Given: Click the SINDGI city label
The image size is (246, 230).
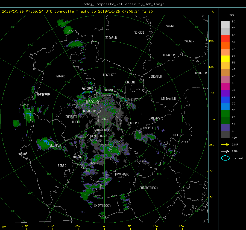Looking at the screenshot, I should pyautogui.click(x=139, y=33).
